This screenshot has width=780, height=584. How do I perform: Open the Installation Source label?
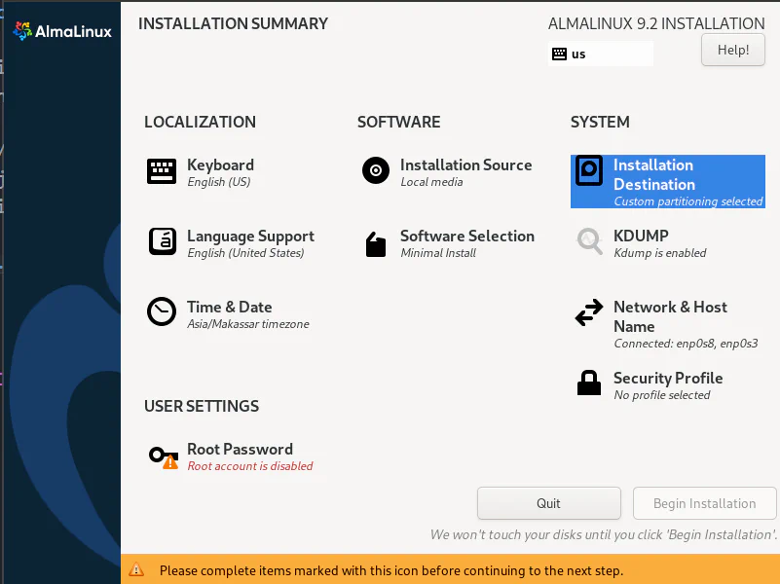[x=466, y=165]
